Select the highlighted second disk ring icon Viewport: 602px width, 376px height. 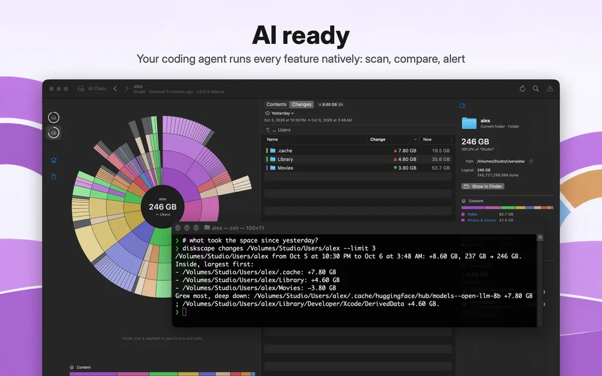(54, 133)
